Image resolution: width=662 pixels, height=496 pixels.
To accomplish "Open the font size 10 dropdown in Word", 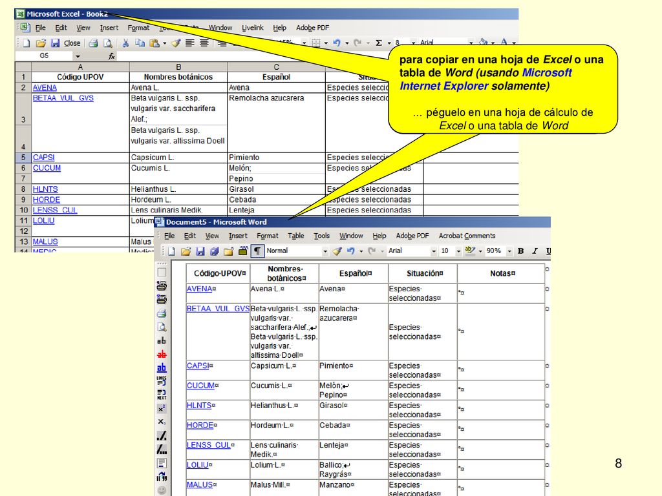I will click(458, 251).
